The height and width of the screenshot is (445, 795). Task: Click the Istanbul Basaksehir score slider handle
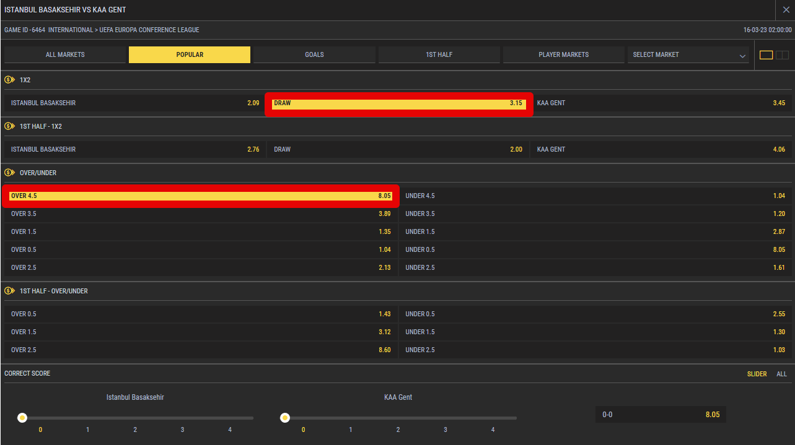point(22,418)
